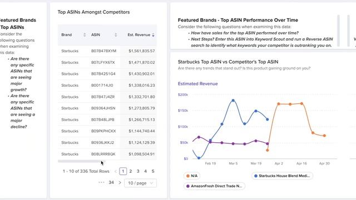
Task: Click revenue value $1,273,805.79
Action: (142, 108)
